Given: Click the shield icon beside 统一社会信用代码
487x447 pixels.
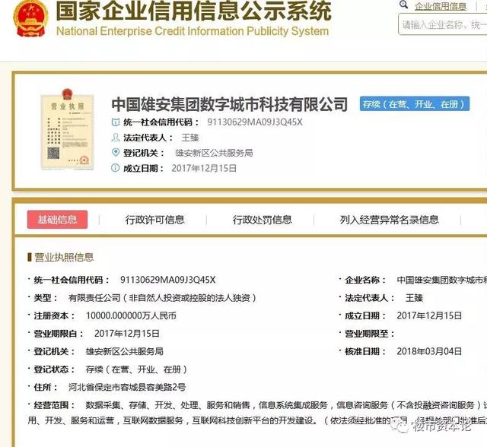Looking at the screenshot, I should point(116,122).
